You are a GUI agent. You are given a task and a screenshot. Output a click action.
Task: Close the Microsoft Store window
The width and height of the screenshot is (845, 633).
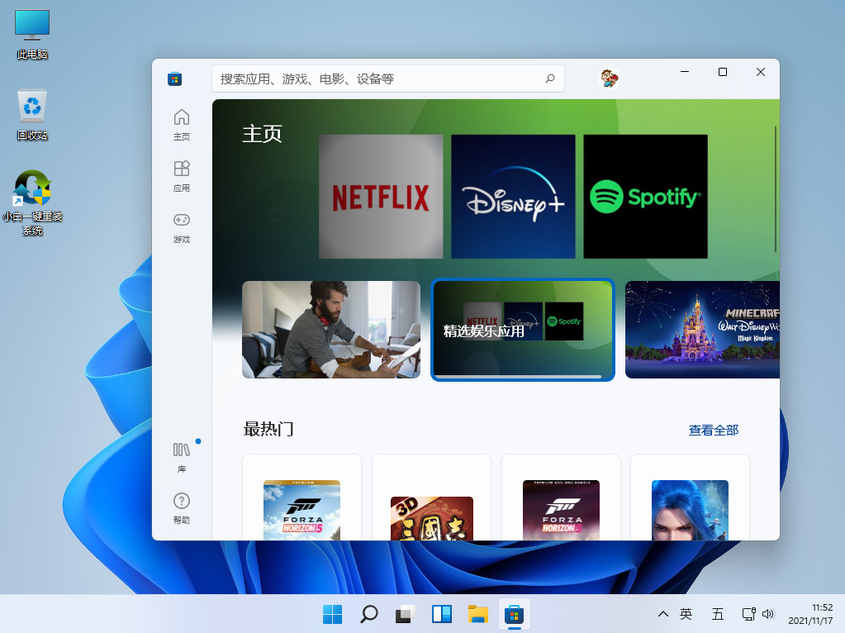coord(761,72)
